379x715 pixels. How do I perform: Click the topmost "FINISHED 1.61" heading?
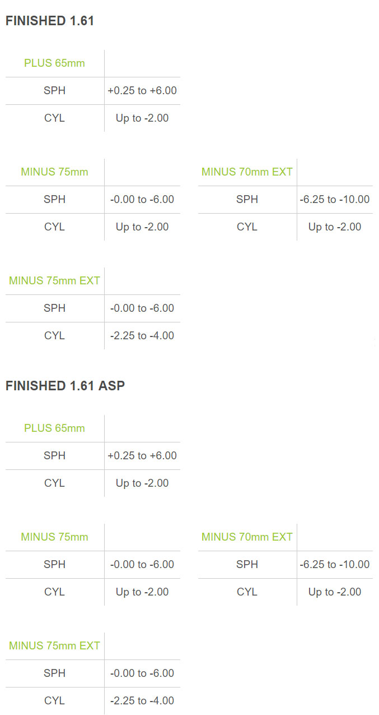point(50,21)
